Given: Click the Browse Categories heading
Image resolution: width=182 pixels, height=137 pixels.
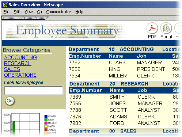Looking at the screenshot, I should click(27, 50).
